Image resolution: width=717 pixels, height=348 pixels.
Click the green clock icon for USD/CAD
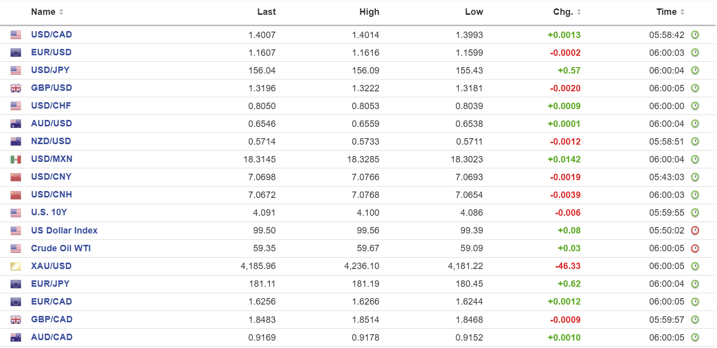point(695,35)
